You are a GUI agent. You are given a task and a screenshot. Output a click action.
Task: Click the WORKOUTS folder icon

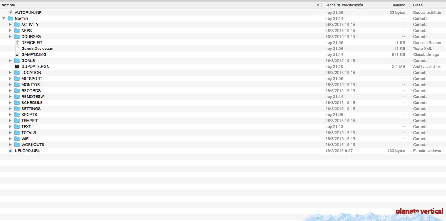click(17, 145)
